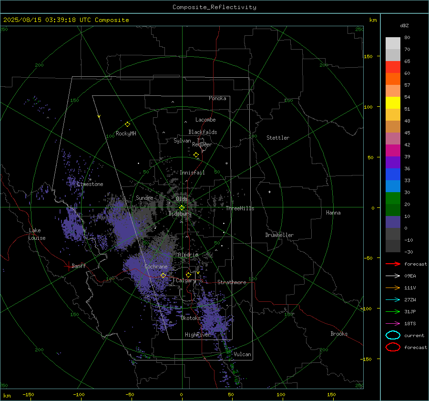429x401 pixels.
Task: Click the light blue 30-33 dBZ swatch
Action: tap(393, 186)
